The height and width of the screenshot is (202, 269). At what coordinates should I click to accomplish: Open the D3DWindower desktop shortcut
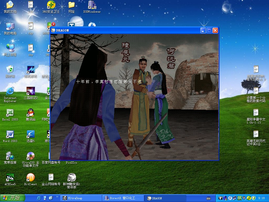pos(92,5)
